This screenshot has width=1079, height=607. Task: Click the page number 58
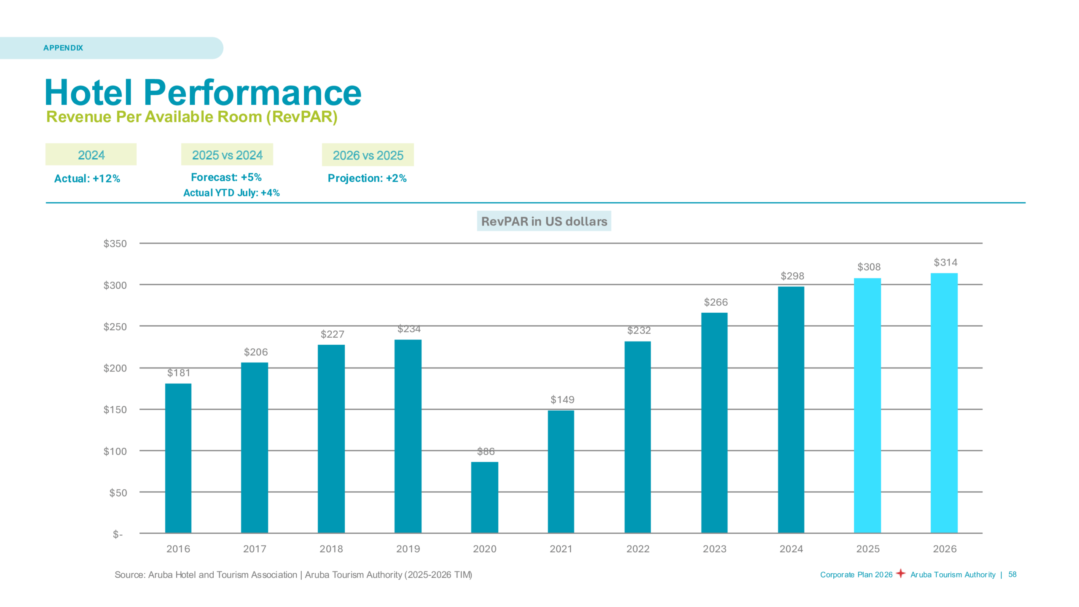[1012, 575]
